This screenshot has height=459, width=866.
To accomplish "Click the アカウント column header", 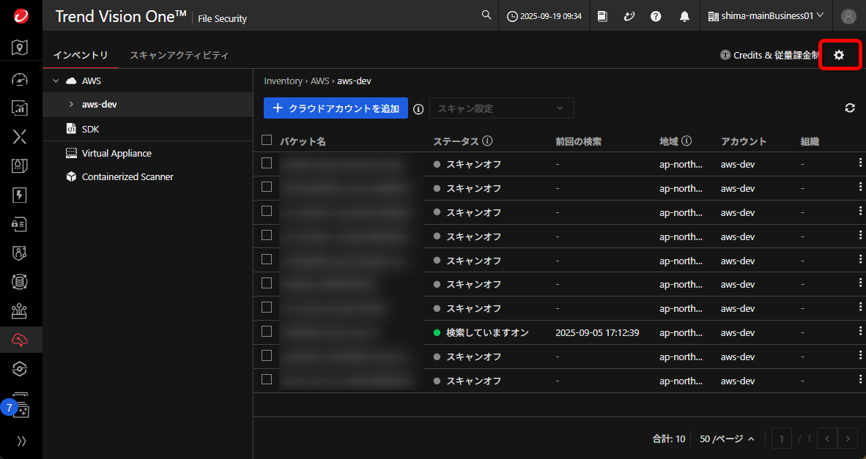I will point(744,141).
